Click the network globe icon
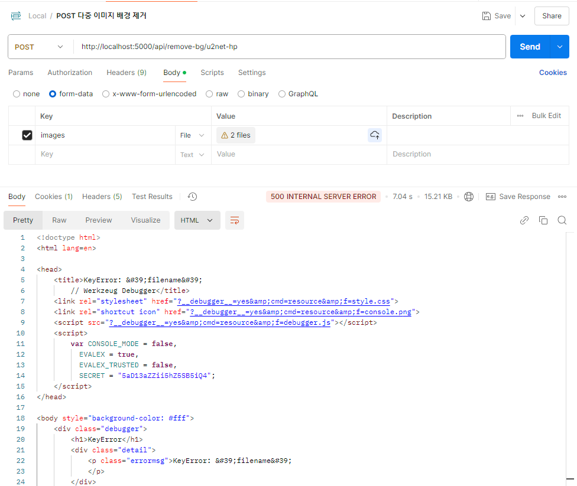577x486 pixels. click(x=468, y=197)
